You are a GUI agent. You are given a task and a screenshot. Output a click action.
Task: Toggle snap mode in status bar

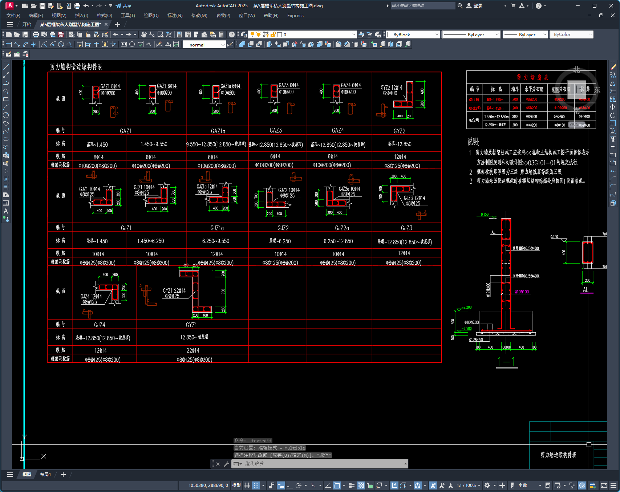pos(256,485)
